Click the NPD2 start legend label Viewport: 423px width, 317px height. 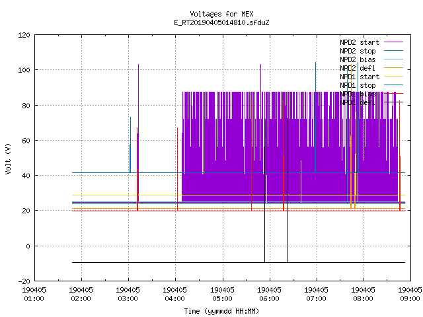pyautogui.click(x=360, y=42)
